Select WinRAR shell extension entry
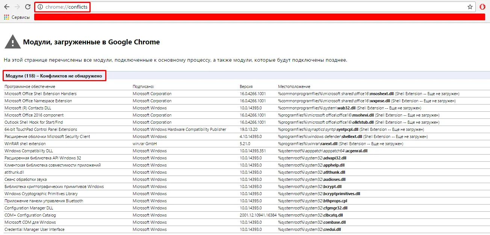Screen dimensions: 490x235 (25, 144)
